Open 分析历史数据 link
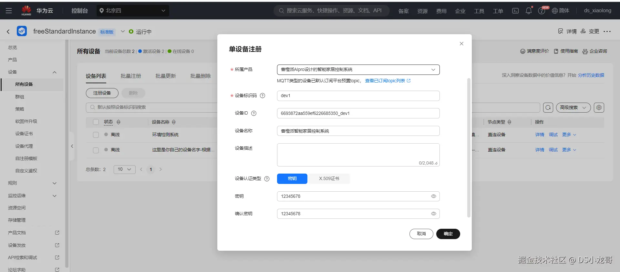Image resolution: width=620 pixels, height=272 pixels. [591, 75]
